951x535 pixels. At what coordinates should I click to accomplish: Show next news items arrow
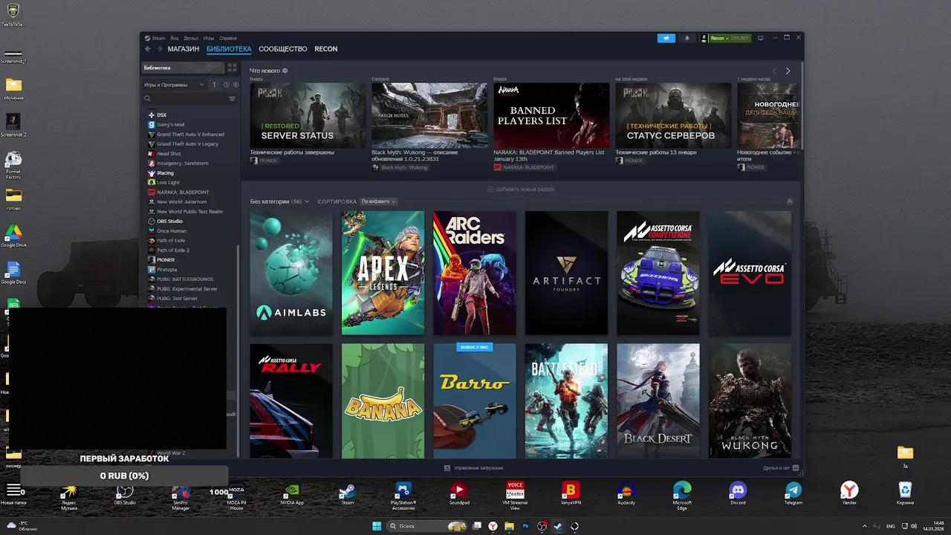pyautogui.click(x=788, y=71)
